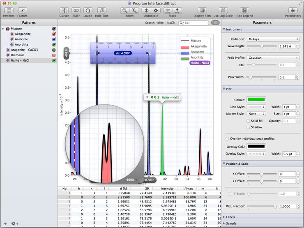Click the Factors toolbar icon
This screenshot has width=304, height=228.
[22, 10]
